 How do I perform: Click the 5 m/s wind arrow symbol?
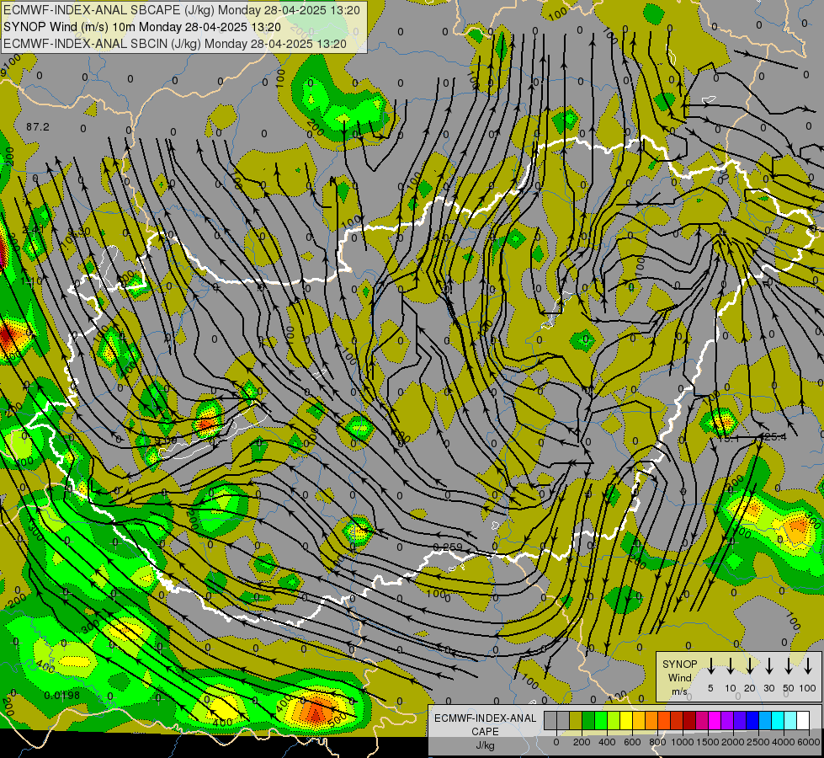710,666
